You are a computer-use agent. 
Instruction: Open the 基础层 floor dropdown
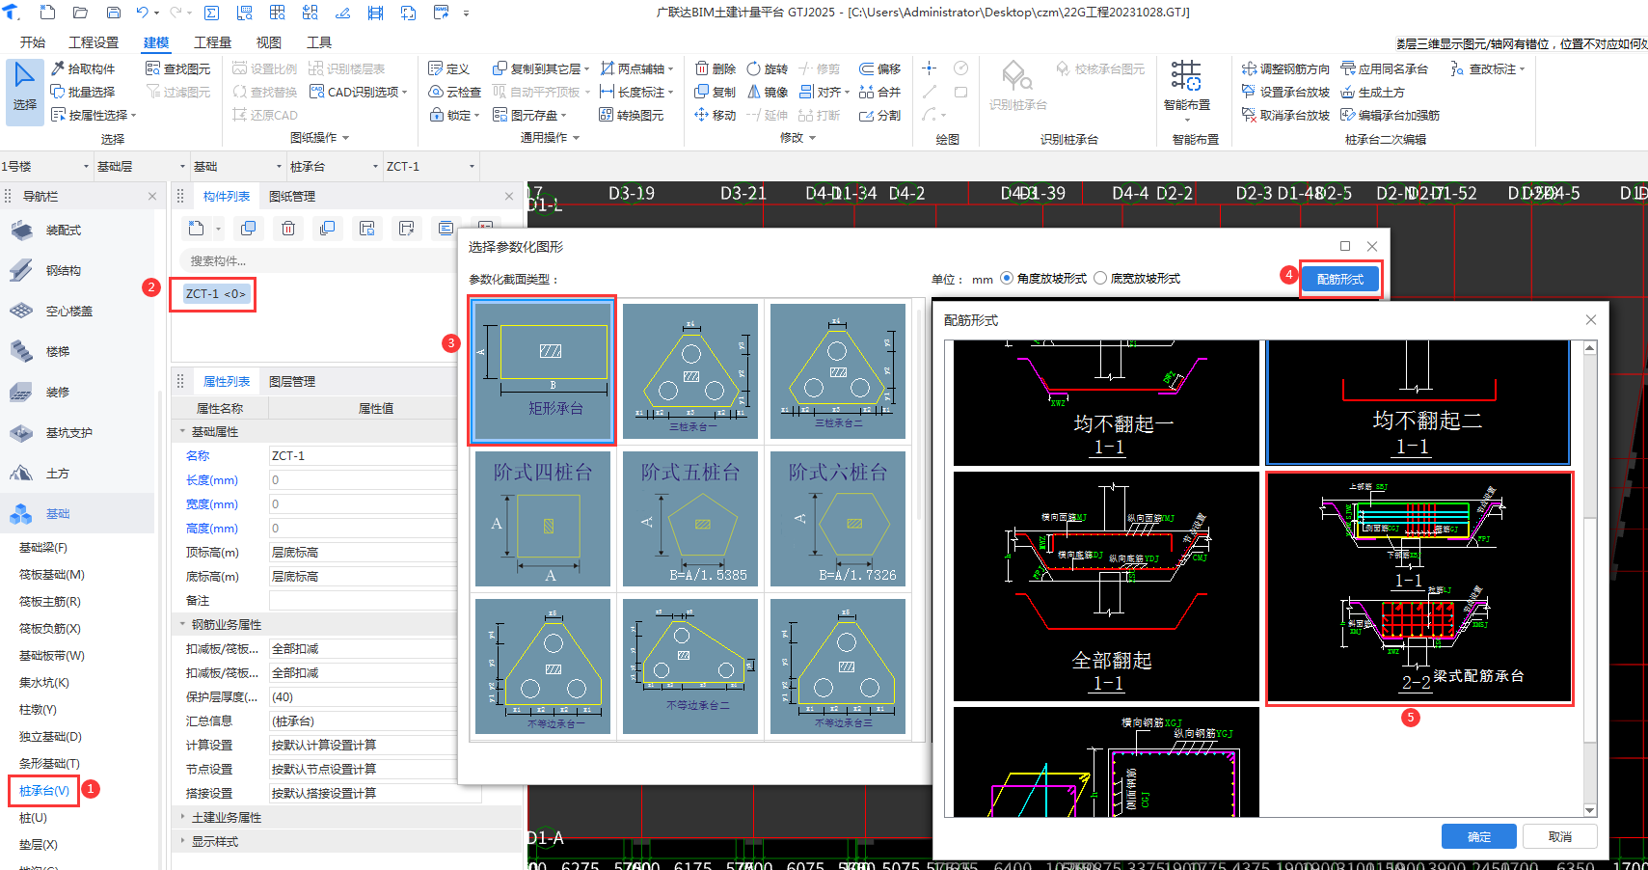click(141, 166)
